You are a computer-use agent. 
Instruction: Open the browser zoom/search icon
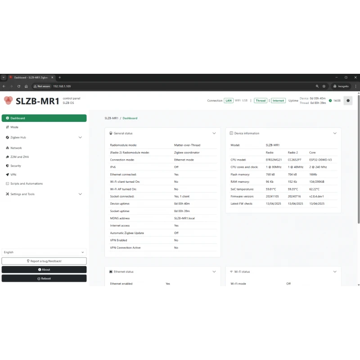[x=317, y=86]
